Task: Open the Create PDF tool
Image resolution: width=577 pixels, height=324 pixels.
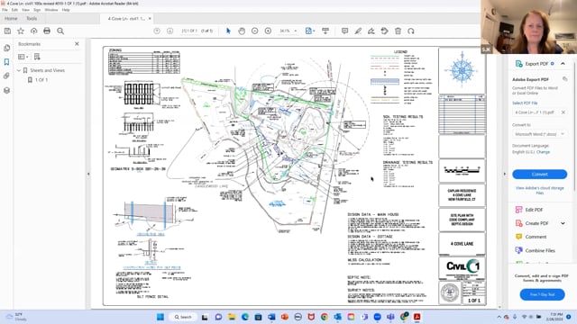Action: tap(536, 223)
